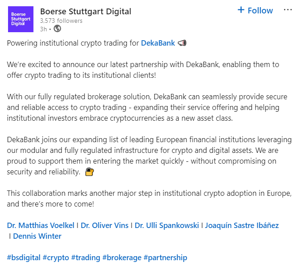Click the plus icon next to Follow
This screenshot has width=301, height=266.
click(x=241, y=10)
